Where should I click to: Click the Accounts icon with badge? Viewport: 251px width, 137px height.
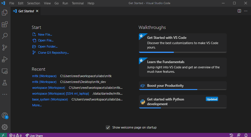pos(5,115)
